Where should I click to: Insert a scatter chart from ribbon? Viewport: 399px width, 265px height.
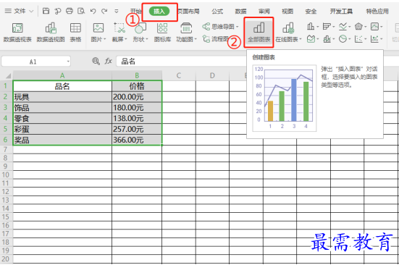point(358,39)
